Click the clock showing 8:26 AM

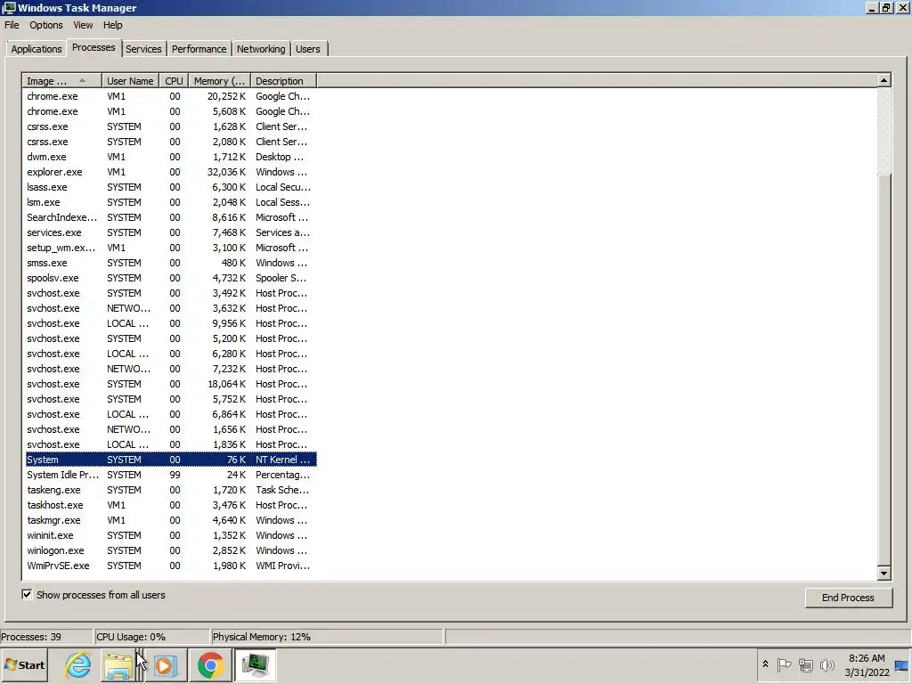(x=867, y=658)
